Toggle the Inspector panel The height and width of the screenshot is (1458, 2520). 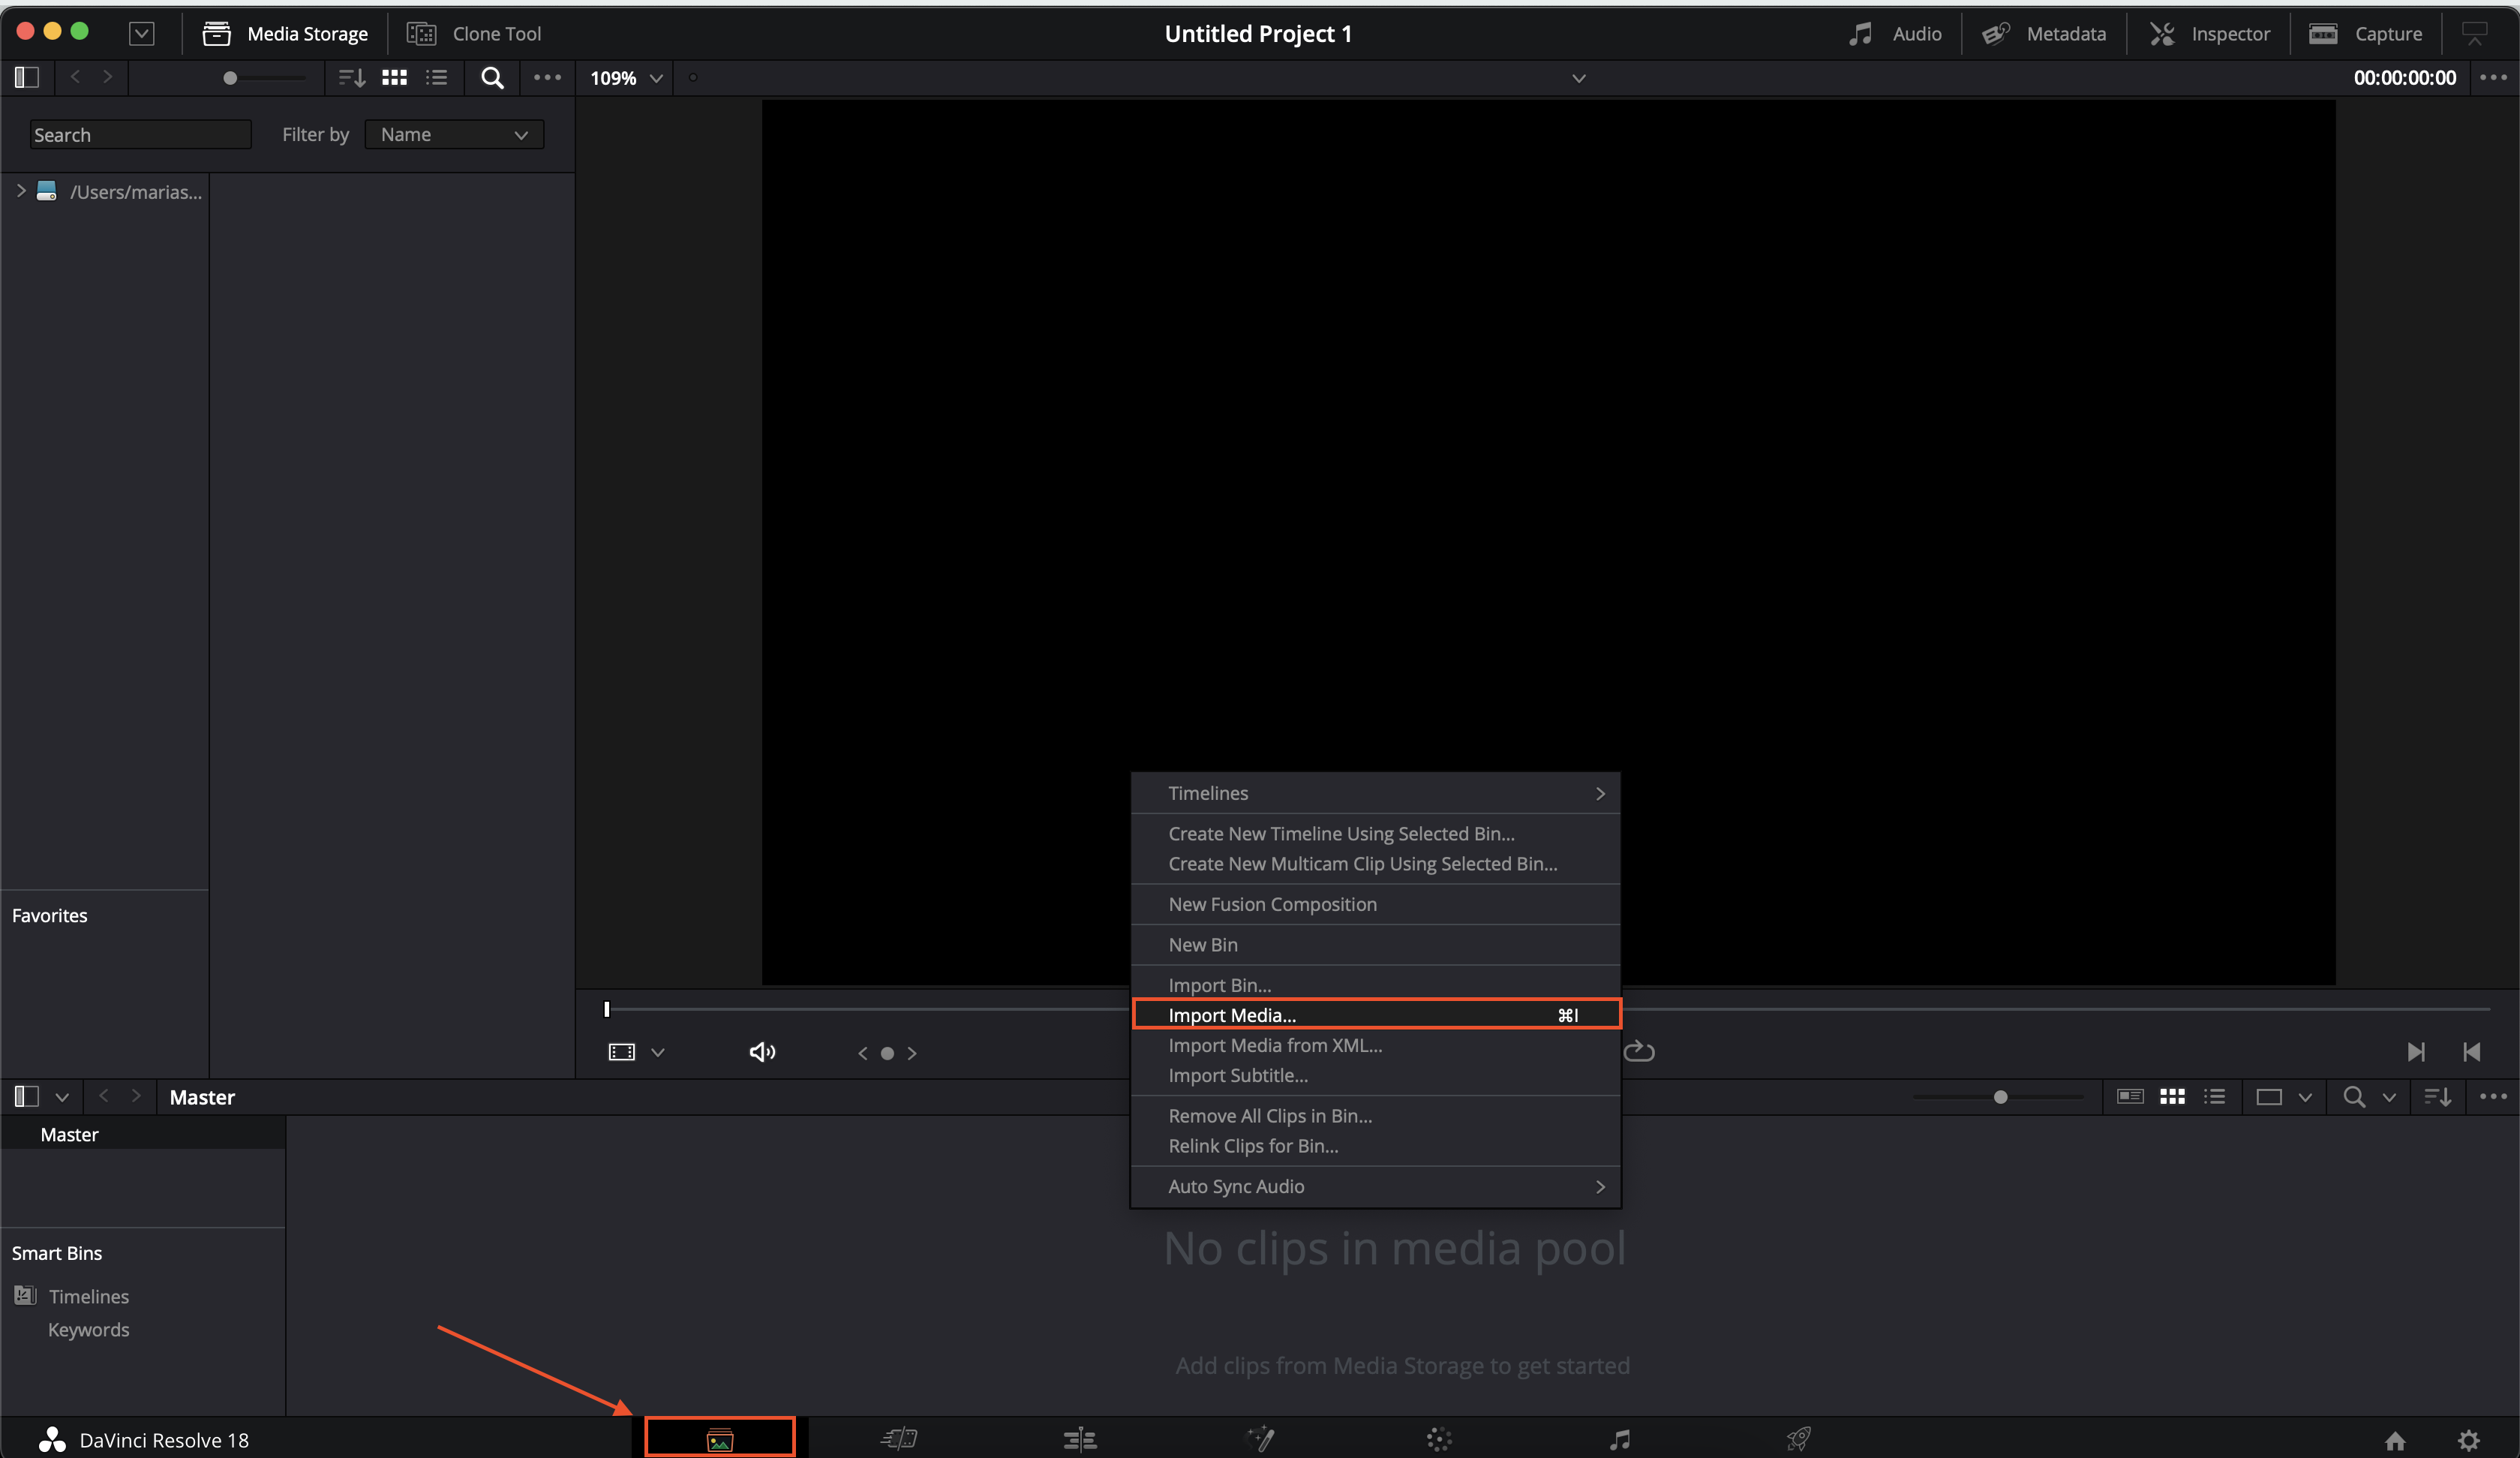click(2210, 34)
